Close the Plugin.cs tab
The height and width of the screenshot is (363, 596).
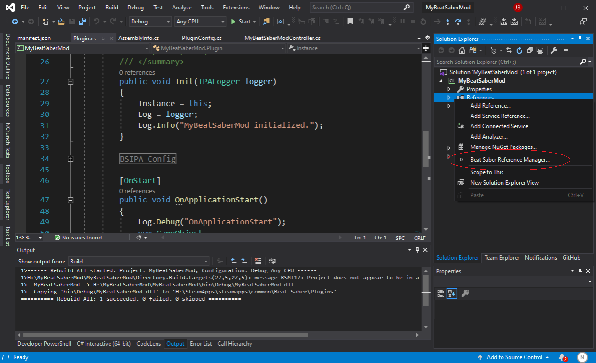[x=111, y=39]
